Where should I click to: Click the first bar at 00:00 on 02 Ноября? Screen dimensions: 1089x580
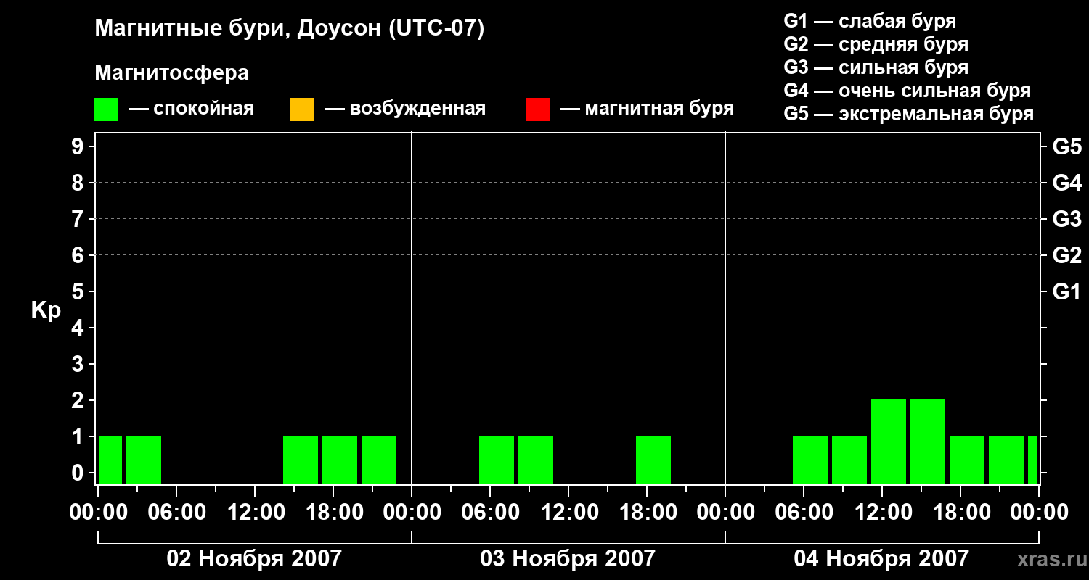[110, 460]
